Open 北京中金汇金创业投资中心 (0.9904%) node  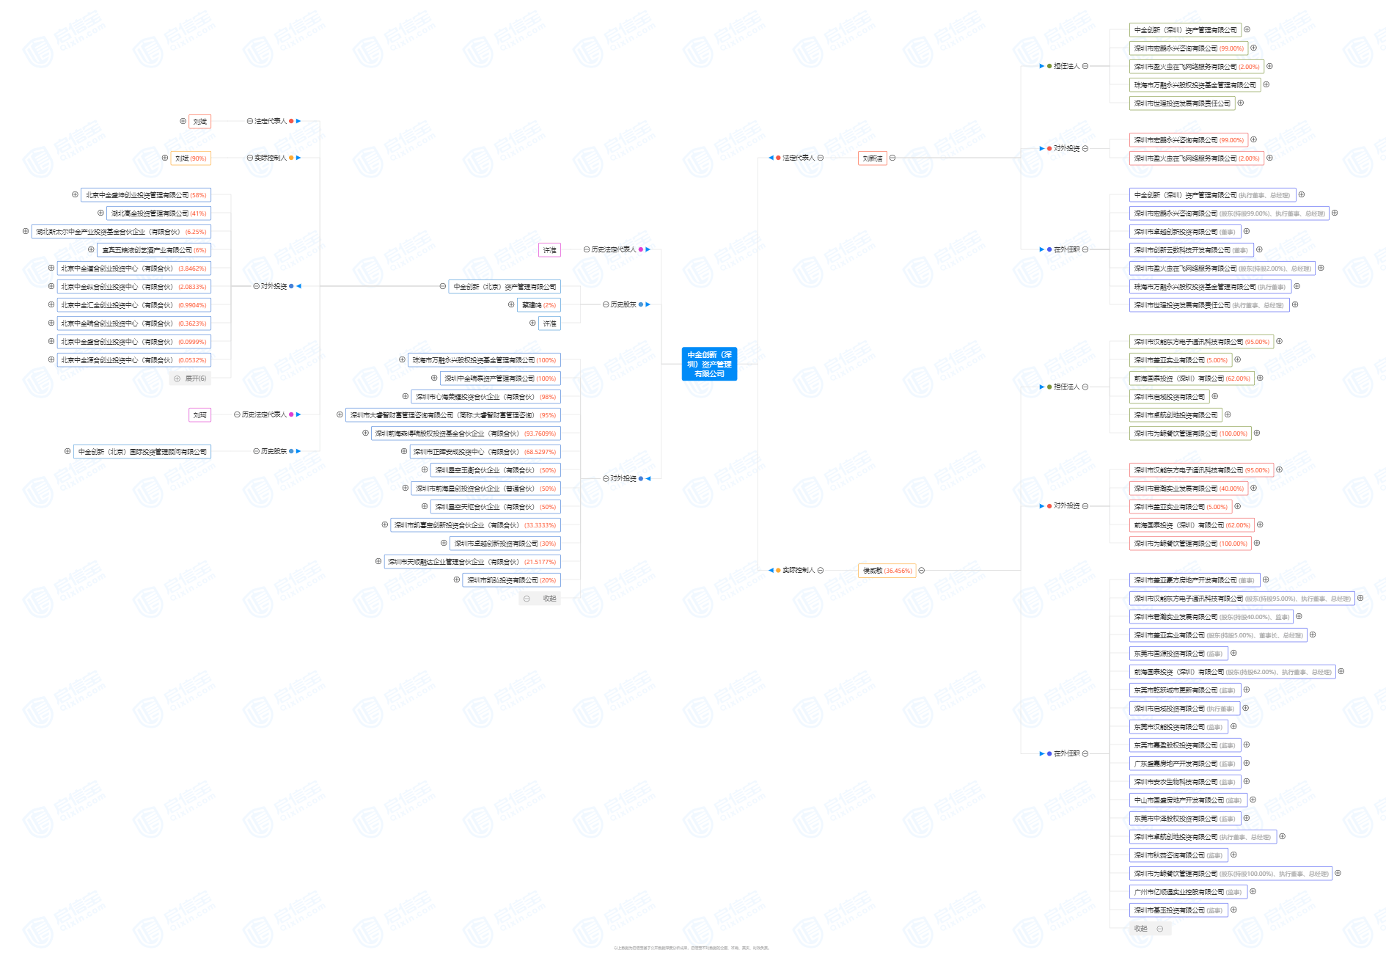click(x=134, y=304)
